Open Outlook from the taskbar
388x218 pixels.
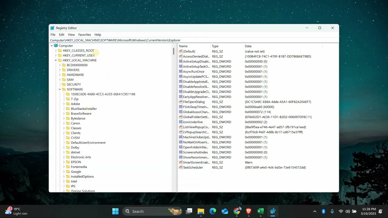coord(225,211)
